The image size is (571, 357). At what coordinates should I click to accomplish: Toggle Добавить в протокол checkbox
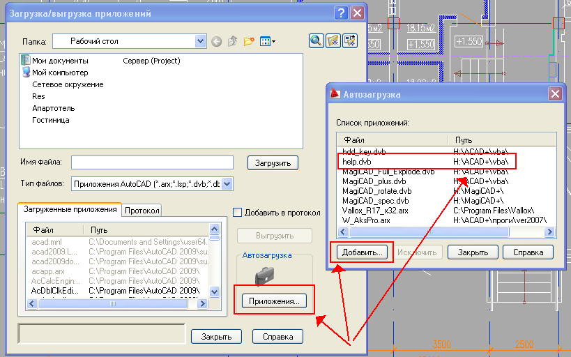tap(237, 213)
